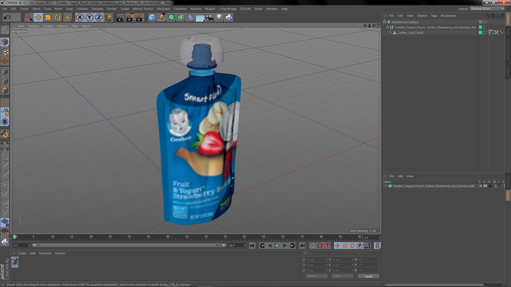Toggle the layer's lock icon
This screenshot has width=511, height=287.
pos(499,186)
